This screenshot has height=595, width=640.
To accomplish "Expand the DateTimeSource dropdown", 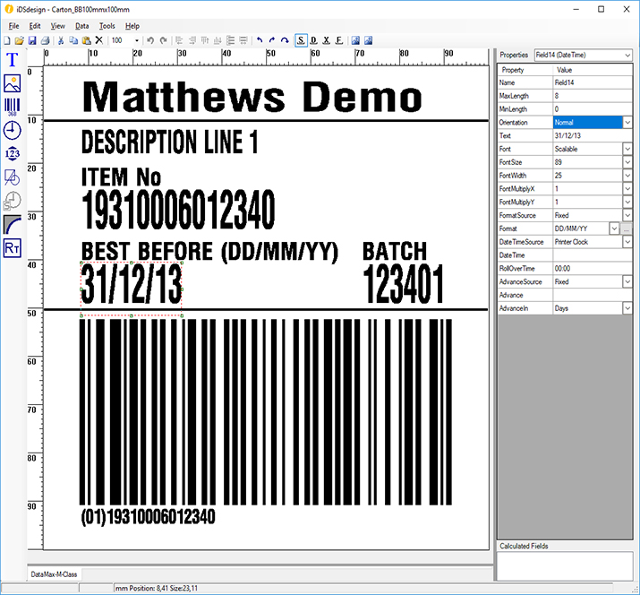I will pyautogui.click(x=627, y=242).
